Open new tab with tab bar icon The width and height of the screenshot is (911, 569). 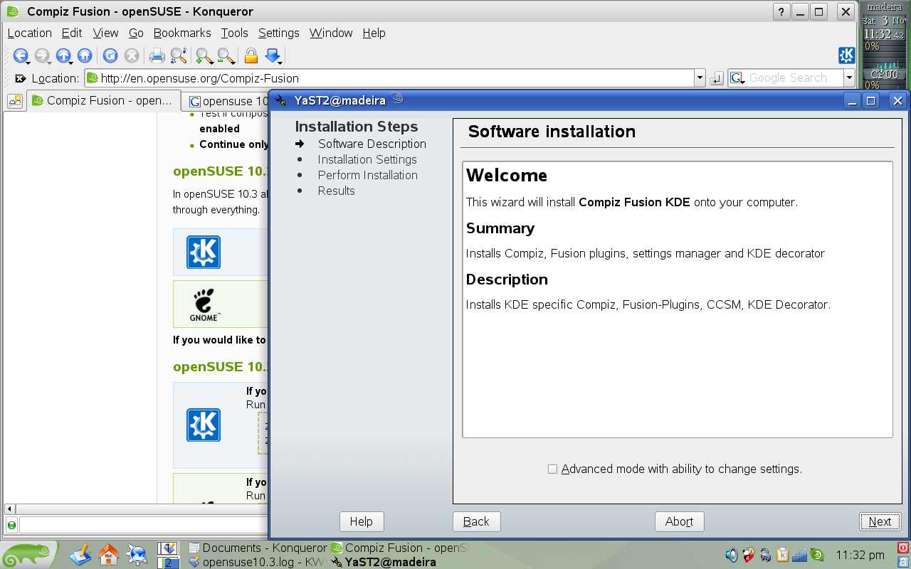coord(15,101)
